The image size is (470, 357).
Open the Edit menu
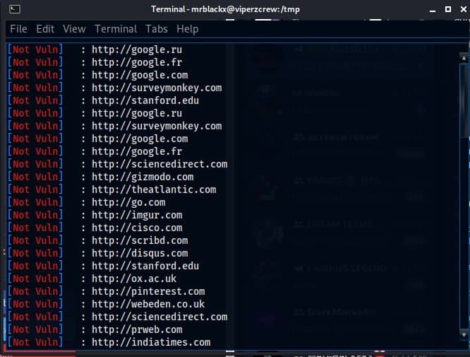pos(45,29)
